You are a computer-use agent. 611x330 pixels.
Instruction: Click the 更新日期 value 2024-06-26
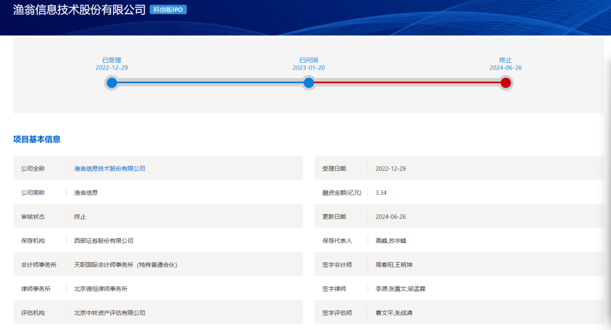tap(390, 217)
